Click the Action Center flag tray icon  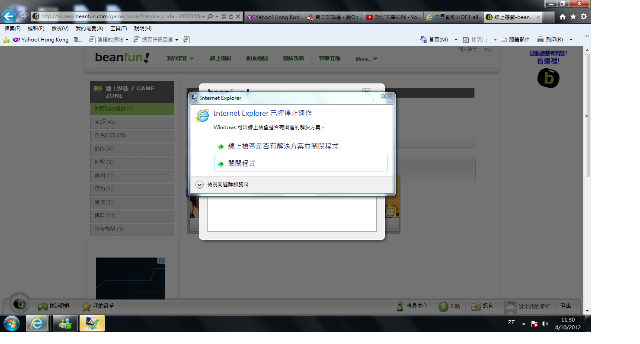[534, 324]
